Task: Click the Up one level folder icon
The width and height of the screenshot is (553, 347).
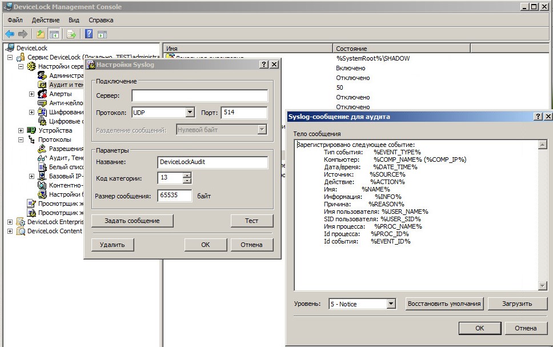Action: click(x=41, y=34)
